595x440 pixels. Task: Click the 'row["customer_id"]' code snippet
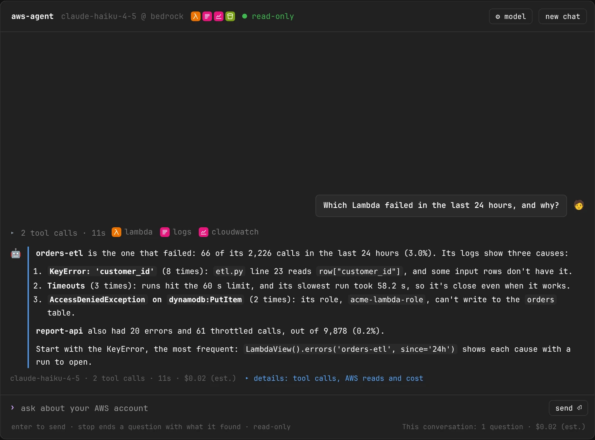(360, 272)
